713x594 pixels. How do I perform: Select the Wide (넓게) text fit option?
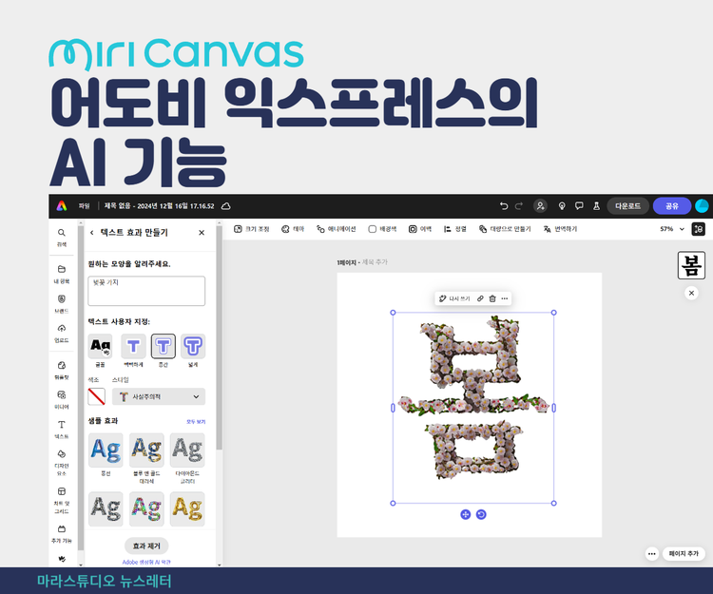pos(193,346)
